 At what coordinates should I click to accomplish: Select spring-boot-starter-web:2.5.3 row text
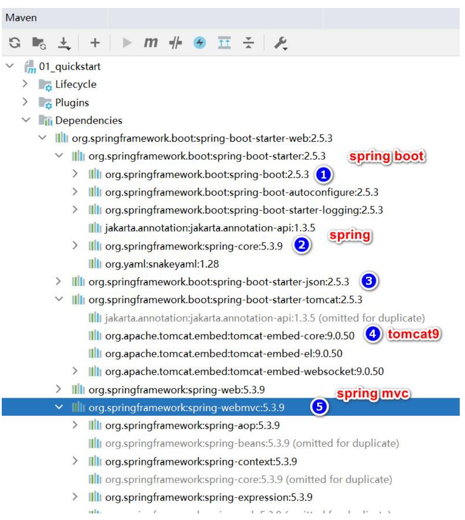coord(202,138)
